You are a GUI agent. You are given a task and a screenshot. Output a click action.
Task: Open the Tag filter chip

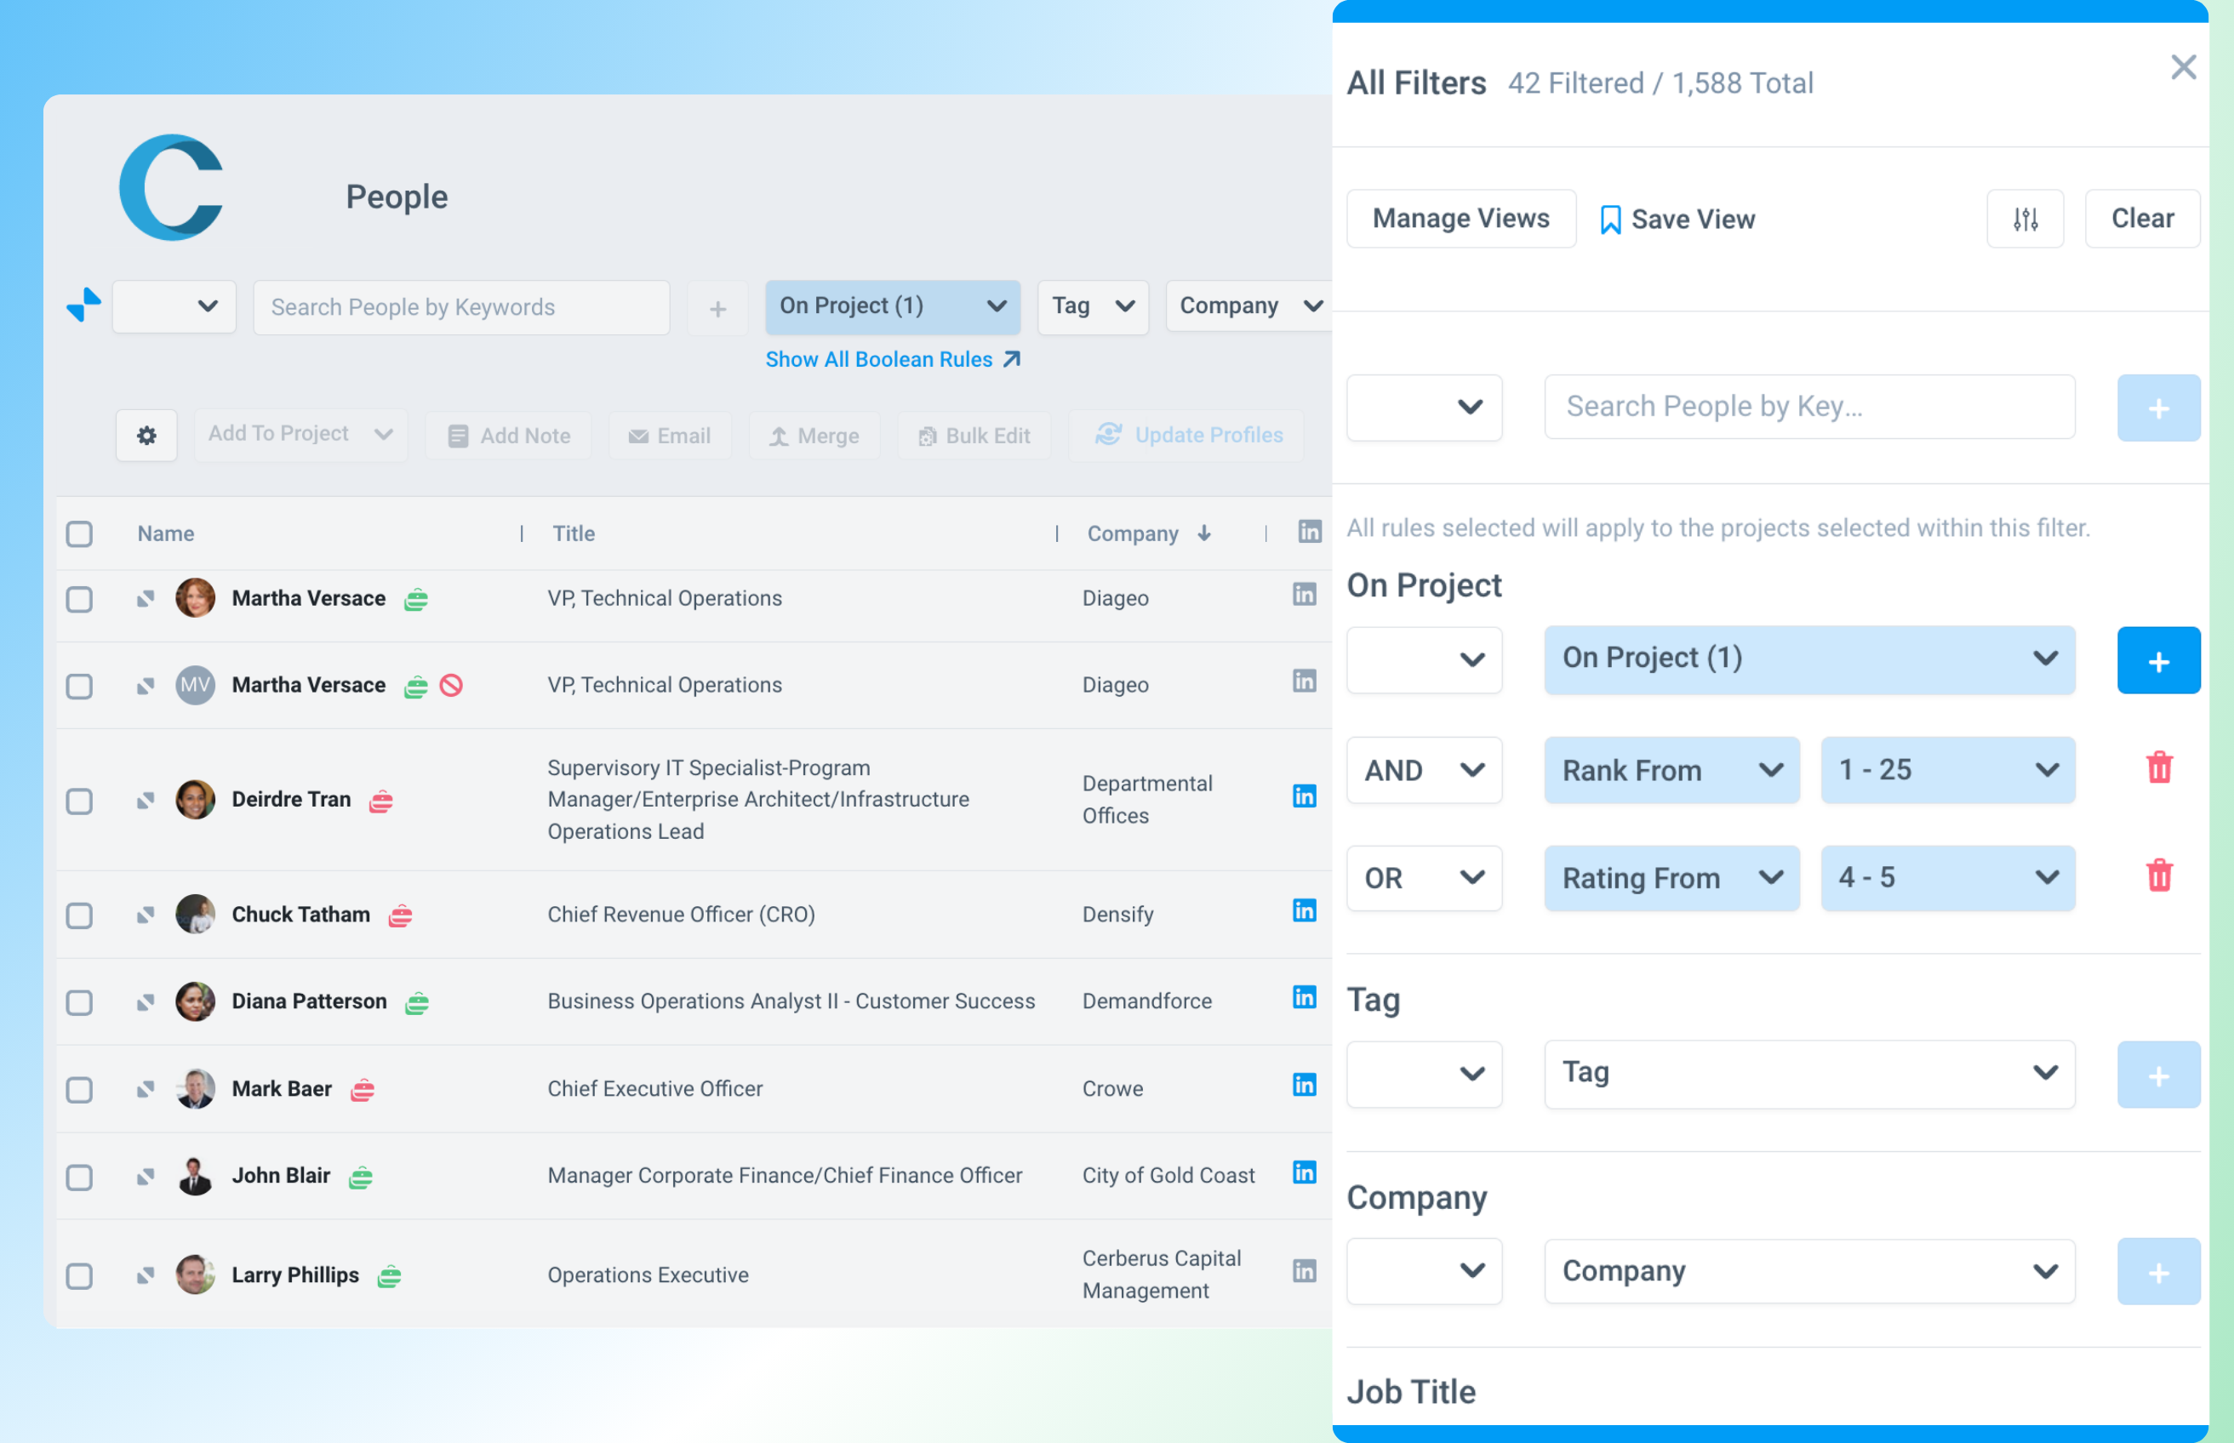coord(1092,306)
